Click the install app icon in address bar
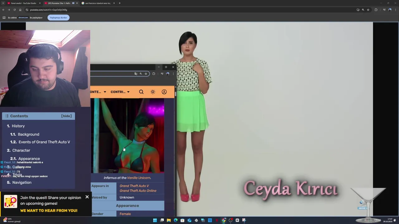This screenshot has width=399, height=224. click(358, 10)
